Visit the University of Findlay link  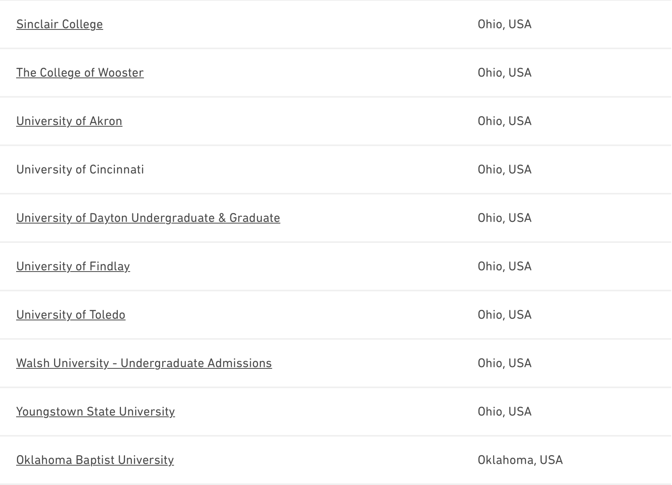[x=73, y=266]
